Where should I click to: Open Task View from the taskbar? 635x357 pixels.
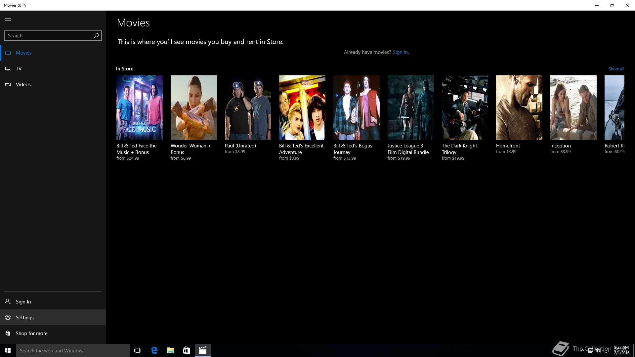coord(138,350)
